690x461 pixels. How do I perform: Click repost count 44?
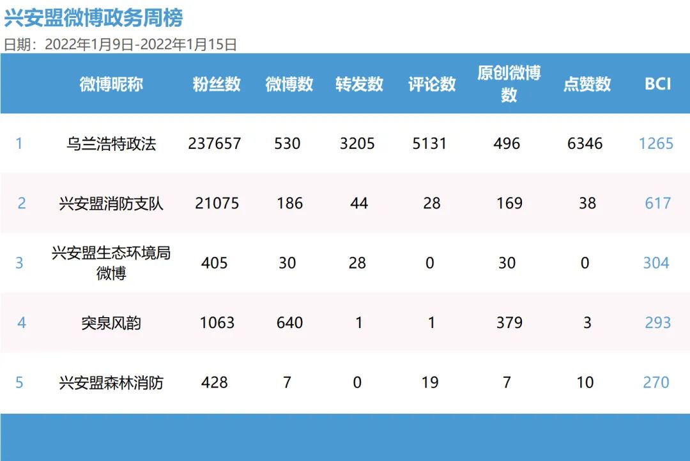point(359,203)
